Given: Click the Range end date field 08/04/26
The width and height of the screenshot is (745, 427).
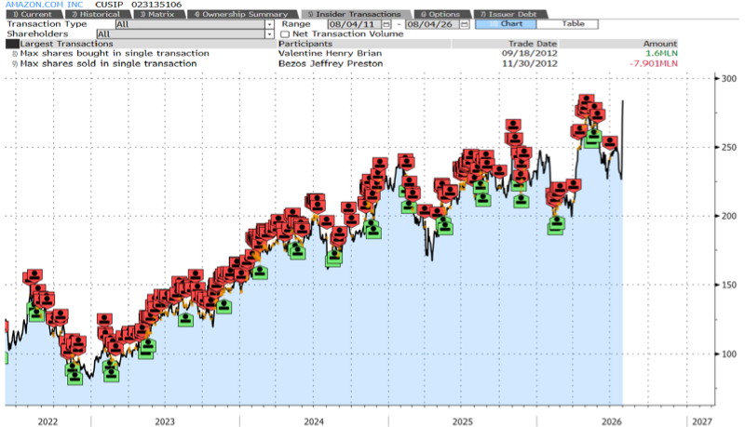Looking at the screenshot, I should click(432, 24).
